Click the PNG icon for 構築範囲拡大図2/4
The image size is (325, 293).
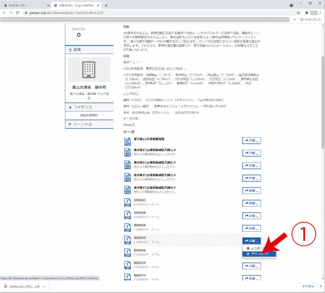point(128,165)
